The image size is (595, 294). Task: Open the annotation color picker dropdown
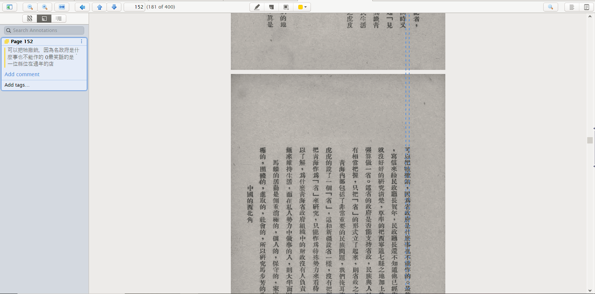coord(302,7)
